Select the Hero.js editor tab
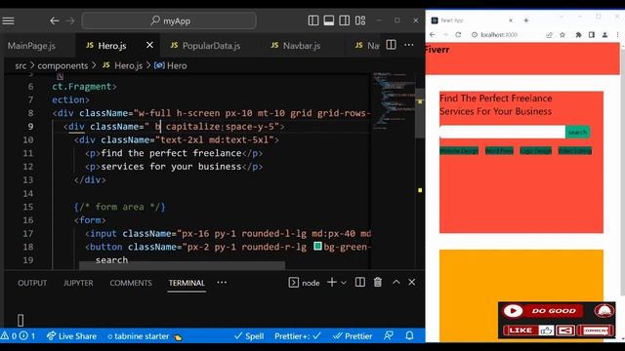 point(112,46)
